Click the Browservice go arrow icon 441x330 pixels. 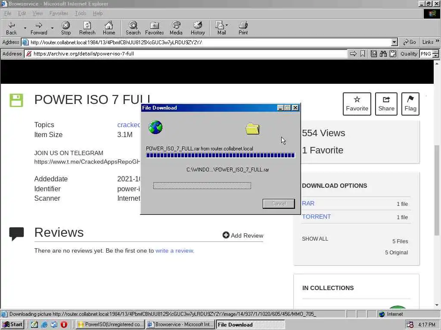click(353, 54)
